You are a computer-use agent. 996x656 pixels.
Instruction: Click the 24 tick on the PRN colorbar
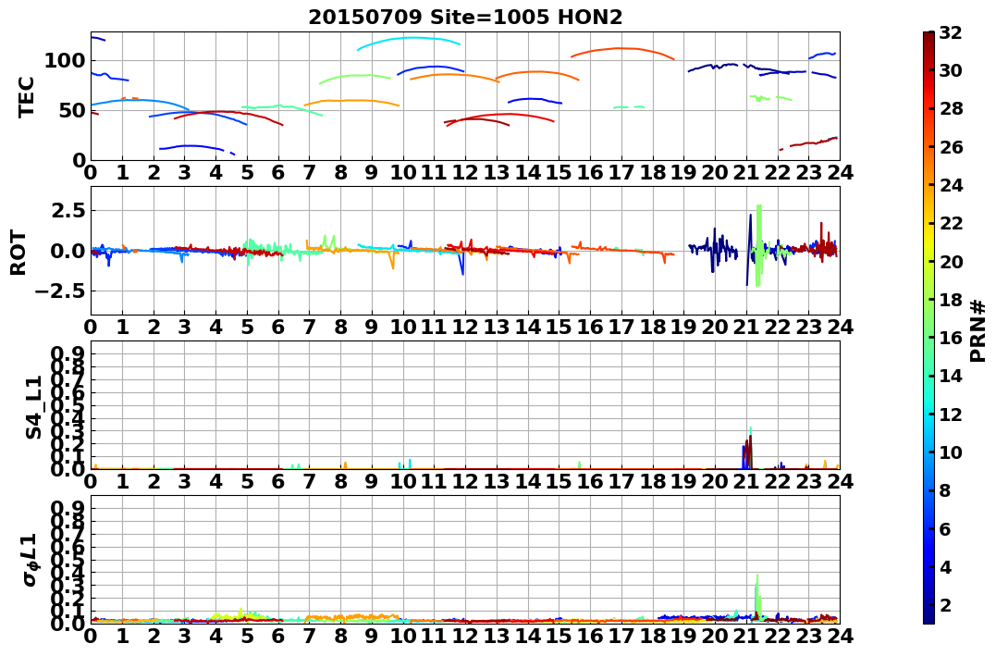coord(952,184)
